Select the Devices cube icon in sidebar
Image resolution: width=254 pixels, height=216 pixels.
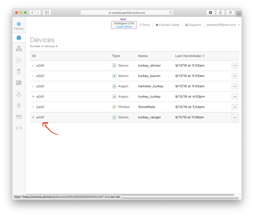[19, 38]
